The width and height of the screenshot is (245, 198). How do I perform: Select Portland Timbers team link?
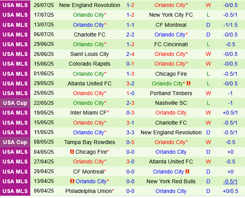[171, 93]
